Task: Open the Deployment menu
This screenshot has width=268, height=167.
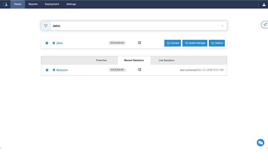Action: (52, 4)
